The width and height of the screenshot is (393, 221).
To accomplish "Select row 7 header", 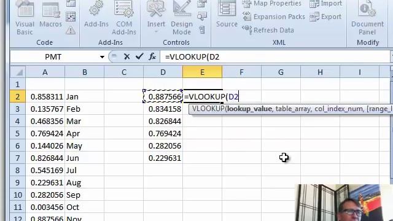I will coord(18,158).
